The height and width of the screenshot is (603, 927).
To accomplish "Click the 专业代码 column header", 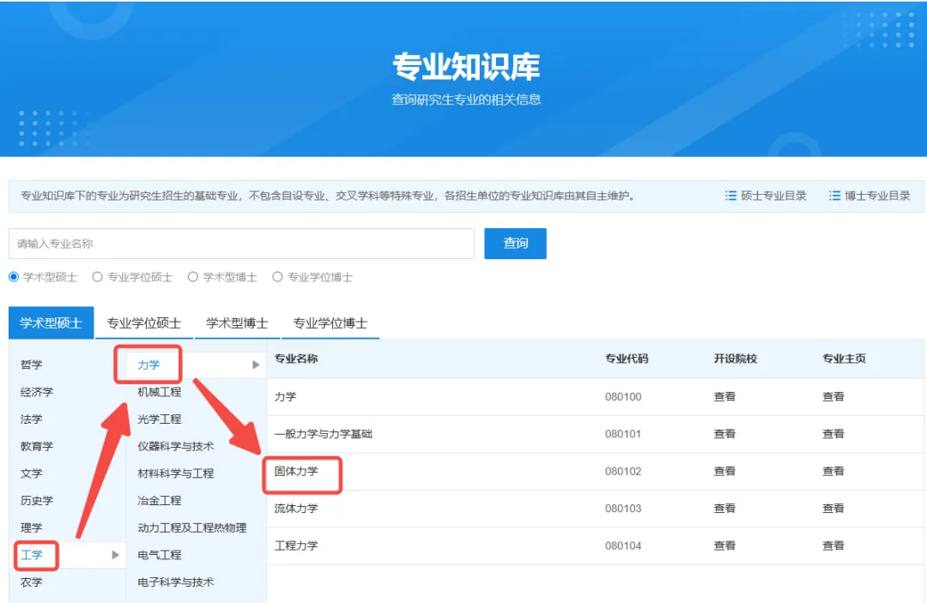I will tap(627, 359).
